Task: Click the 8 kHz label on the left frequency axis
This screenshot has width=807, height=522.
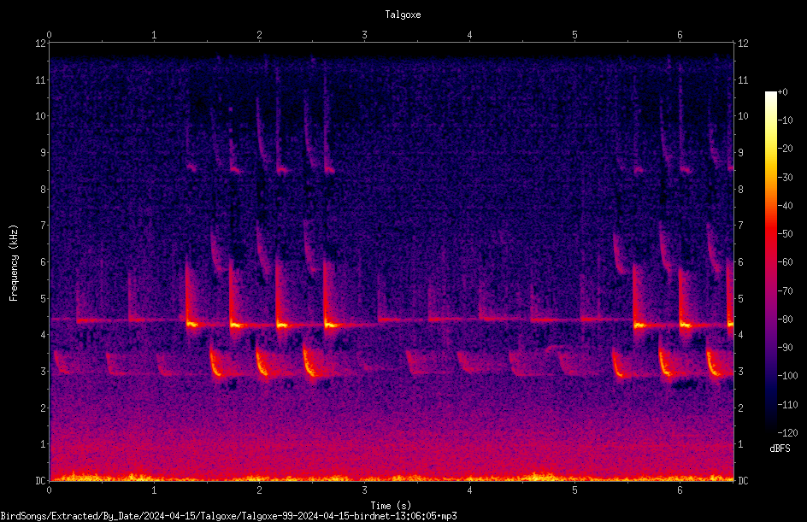Action: [44, 190]
